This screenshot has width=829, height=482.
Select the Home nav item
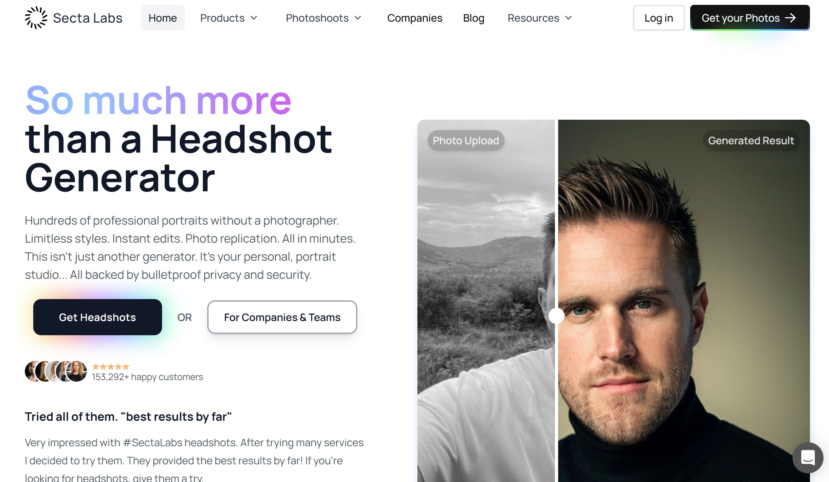coord(162,18)
